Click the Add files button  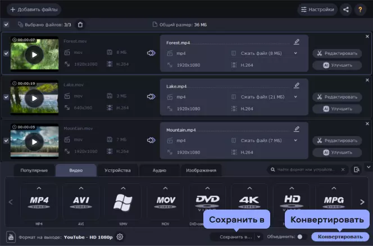click(x=34, y=10)
